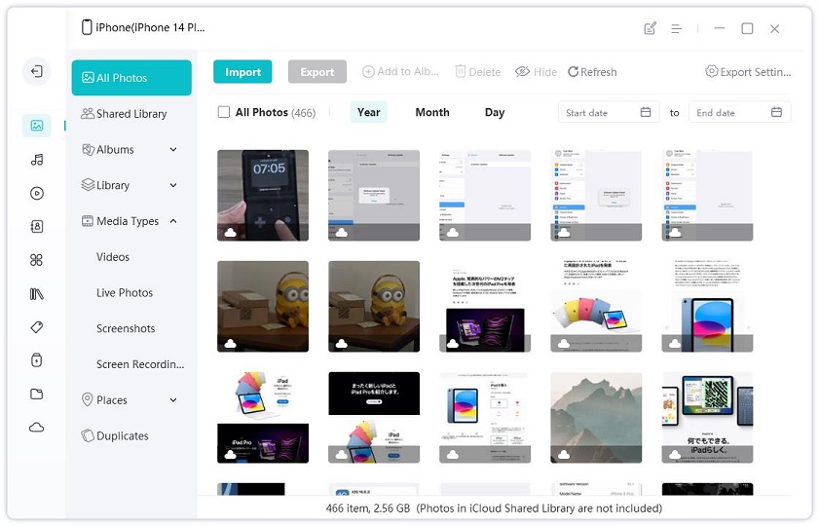The height and width of the screenshot is (526, 819).
Task: Open Export Settings gear option
Action: tap(748, 71)
